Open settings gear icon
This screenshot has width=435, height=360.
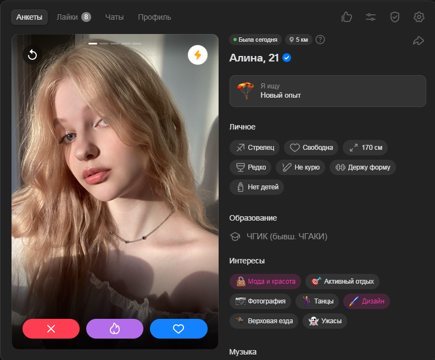419,17
